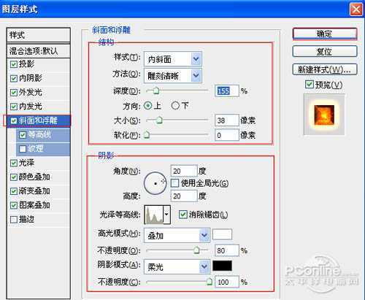Click the 复位 button
The height and width of the screenshot is (300, 365).
(325, 52)
